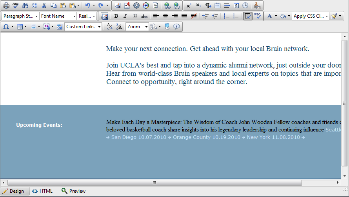Run the ABC spell checker
349x197 pixels.
pos(16,5)
